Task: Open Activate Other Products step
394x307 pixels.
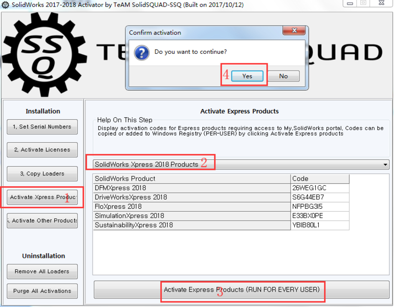Action: click(42, 221)
